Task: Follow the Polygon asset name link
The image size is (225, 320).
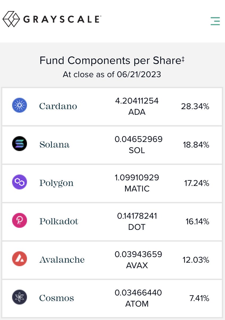Action: 56,183
